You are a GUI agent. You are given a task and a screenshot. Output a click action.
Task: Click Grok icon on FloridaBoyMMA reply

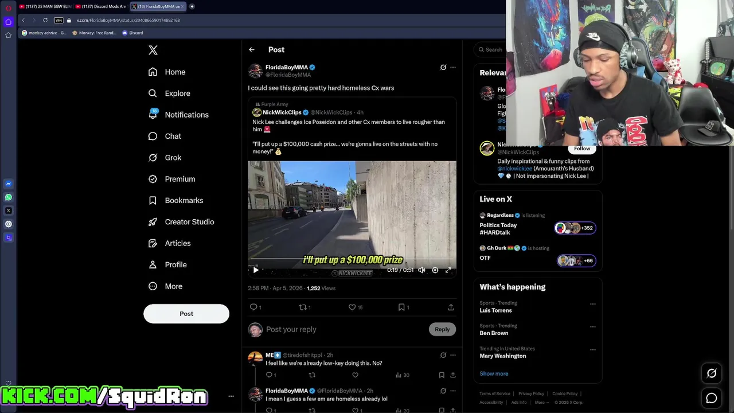443,391
